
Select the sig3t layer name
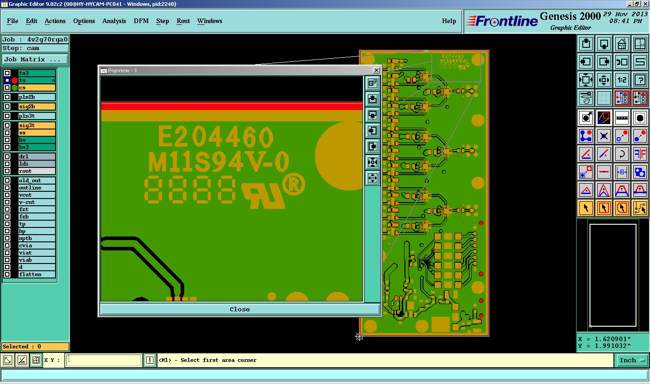37,125
